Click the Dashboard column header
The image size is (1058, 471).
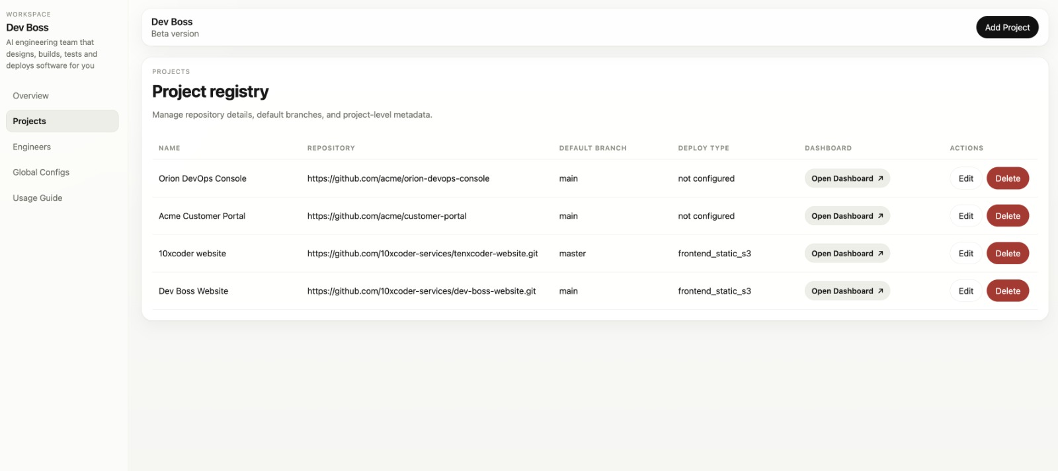828,148
